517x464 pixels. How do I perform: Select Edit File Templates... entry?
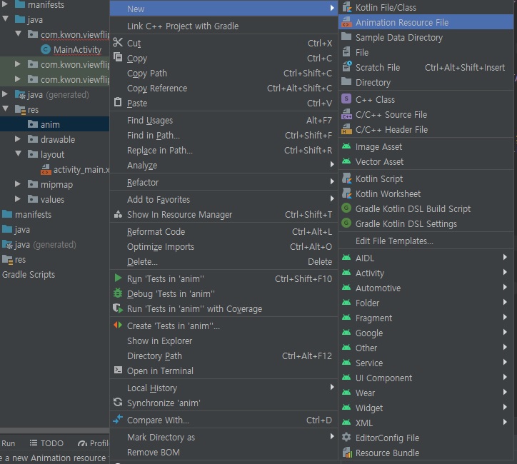426,241
